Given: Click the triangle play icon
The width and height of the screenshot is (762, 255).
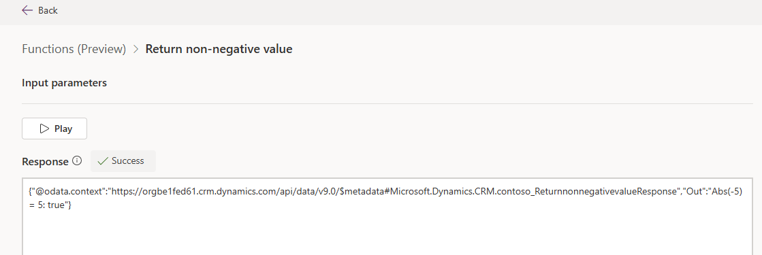Looking at the screenshot, I should coord(44,129).
